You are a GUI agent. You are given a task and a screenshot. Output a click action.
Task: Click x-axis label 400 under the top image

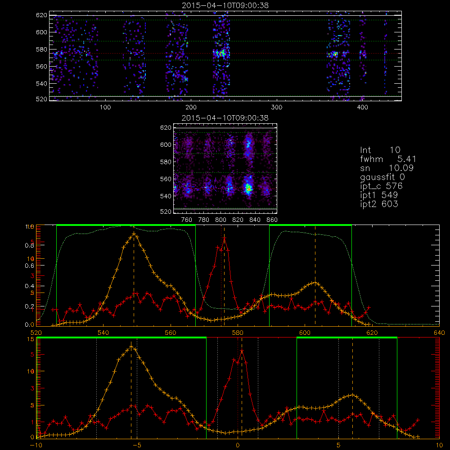pos(362,108)
